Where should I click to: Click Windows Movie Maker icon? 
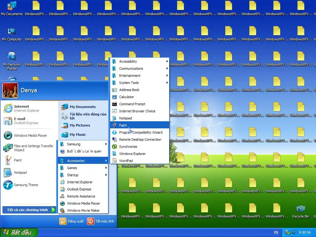click(x=62, y=210)
